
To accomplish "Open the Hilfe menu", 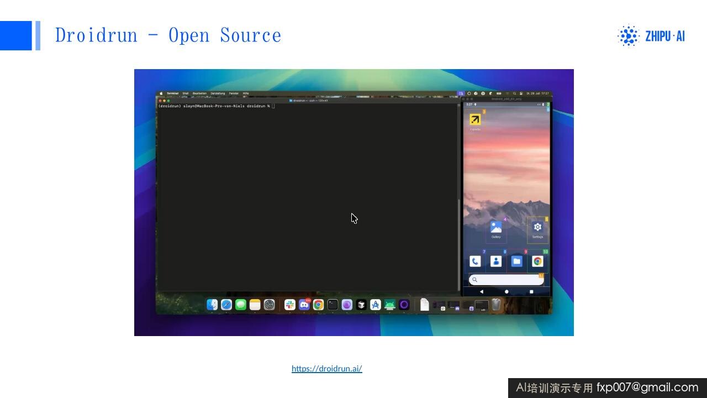I will tap(246, 93).
